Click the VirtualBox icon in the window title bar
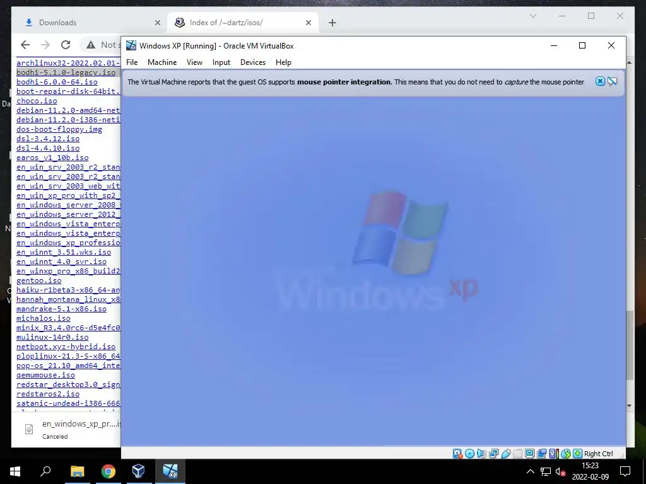Screen dimensions: 646x484 (131, 45)
